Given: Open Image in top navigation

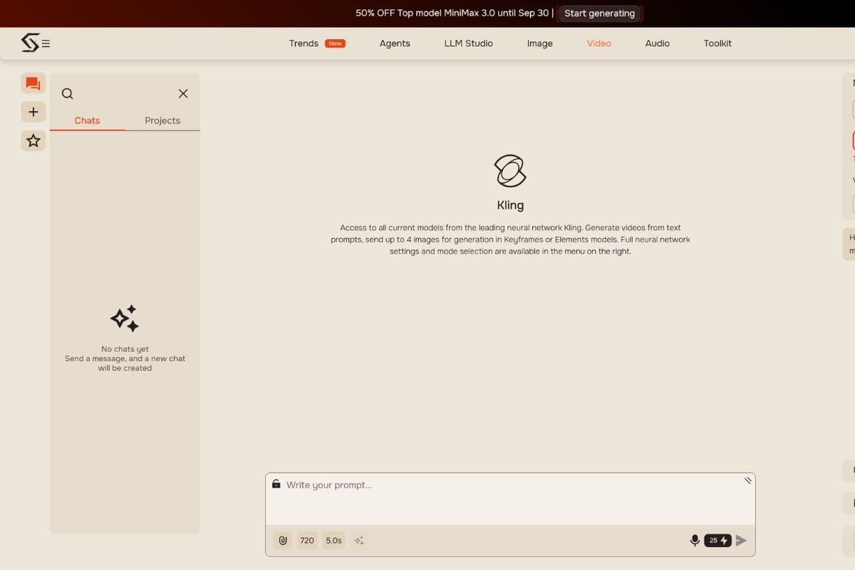Looking at the screenshot, I should [539, 43].
